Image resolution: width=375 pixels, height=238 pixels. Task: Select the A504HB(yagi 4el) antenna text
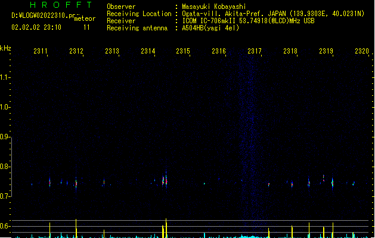210,28
